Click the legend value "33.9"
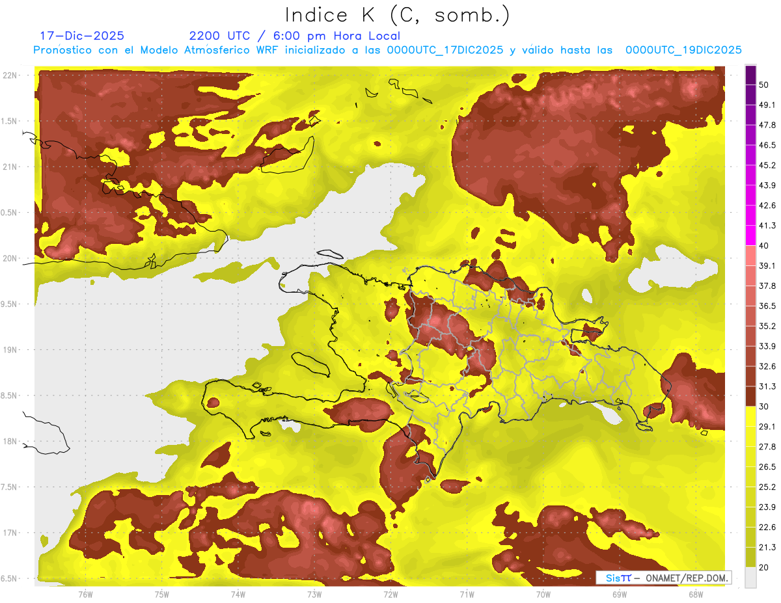The width and height of the screenshot is (781, 603). pyautogui.click(x=767, y=346)
